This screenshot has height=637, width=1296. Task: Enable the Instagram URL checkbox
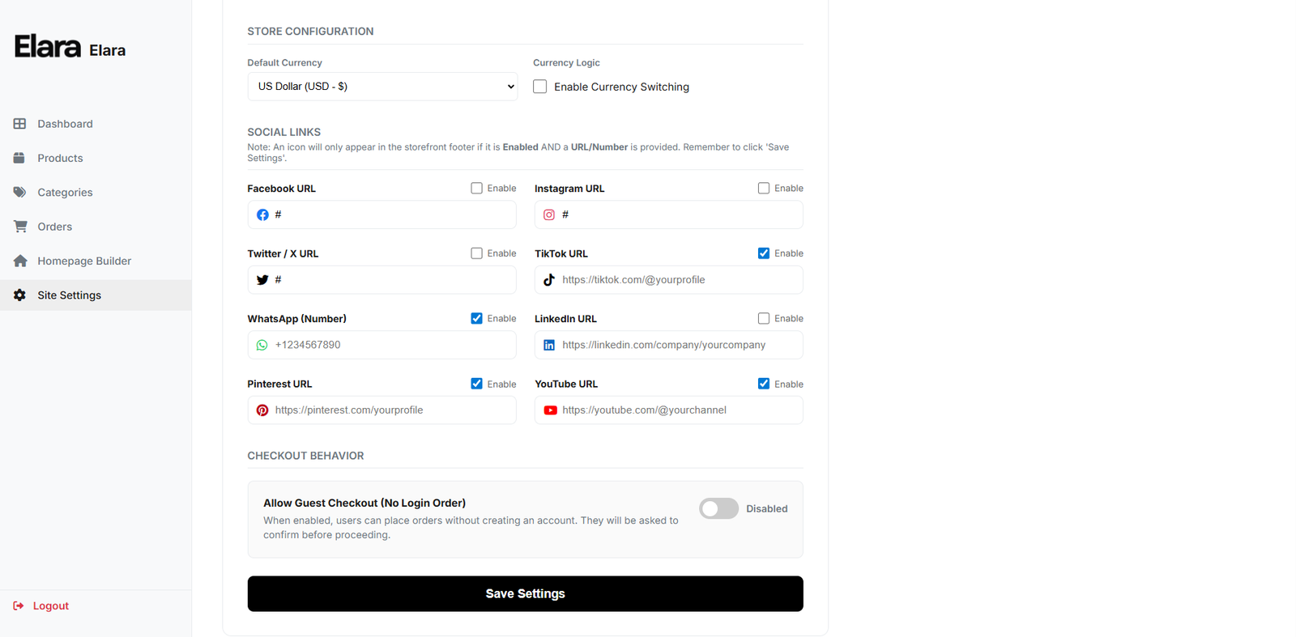coord(764,188)
